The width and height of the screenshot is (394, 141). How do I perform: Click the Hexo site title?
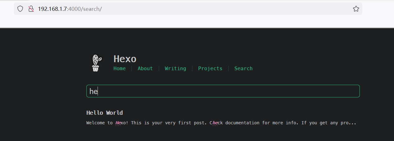tap(125, 59)
